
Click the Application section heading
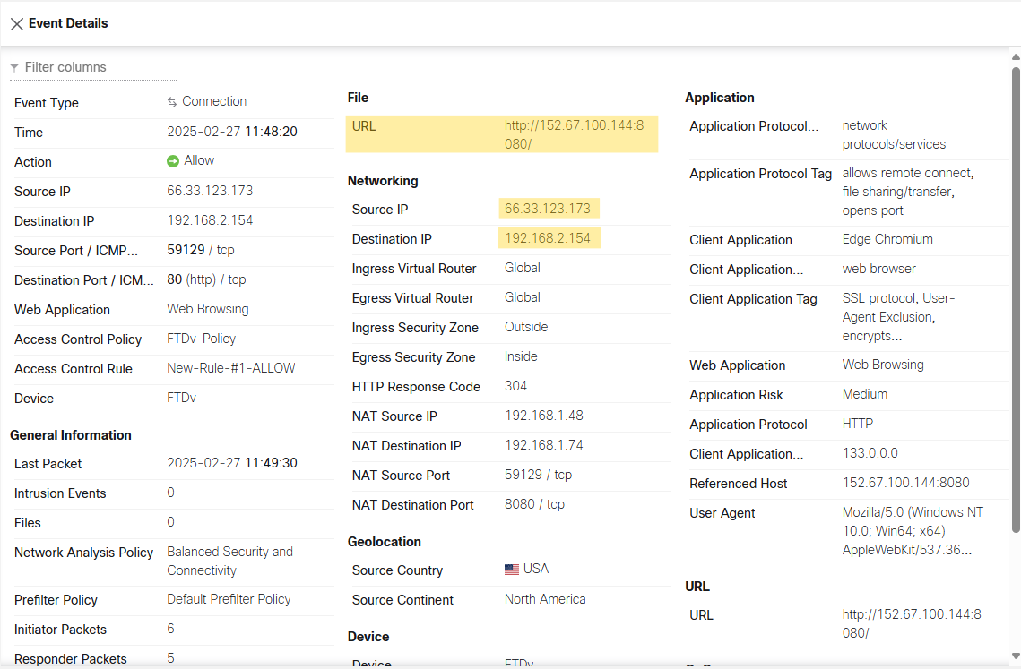click(x=719, y=98)
